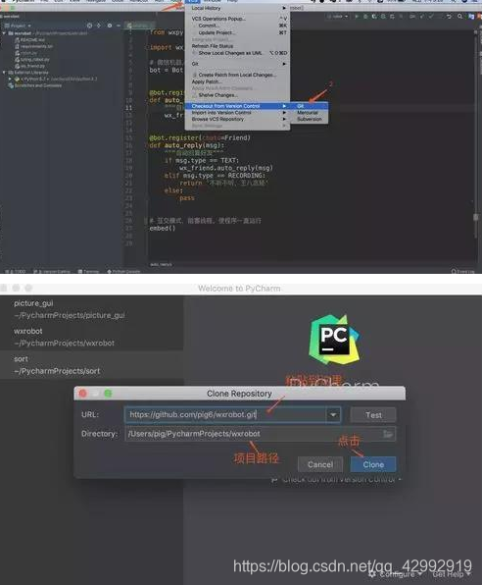Open the Git submenu in VCS menu
Image resolution: width=482 pixels, height=585 pixels.
237,64
